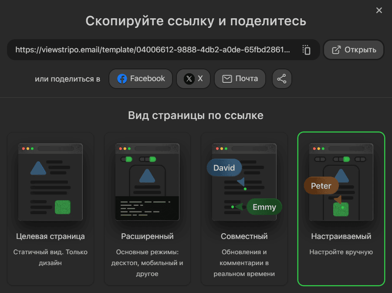
Task: Share the template via the Facebook button
Action: pyautogui.click(x=140, y=78)
